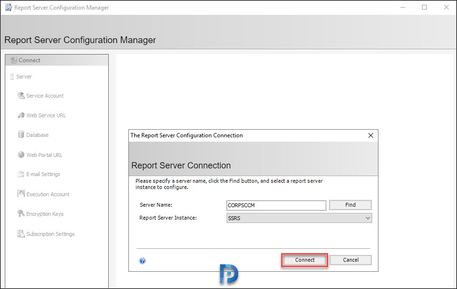
Task: Open the Execution Account page
Action: coord(48,194)
